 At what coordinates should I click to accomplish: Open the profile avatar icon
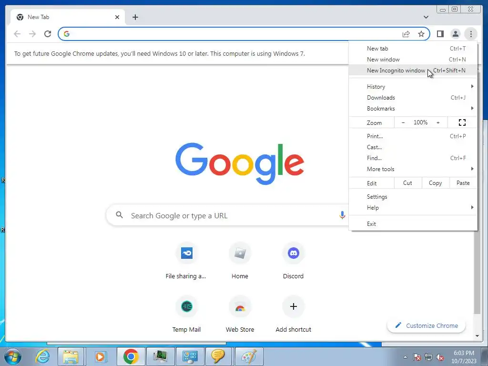tap(455, 34)
